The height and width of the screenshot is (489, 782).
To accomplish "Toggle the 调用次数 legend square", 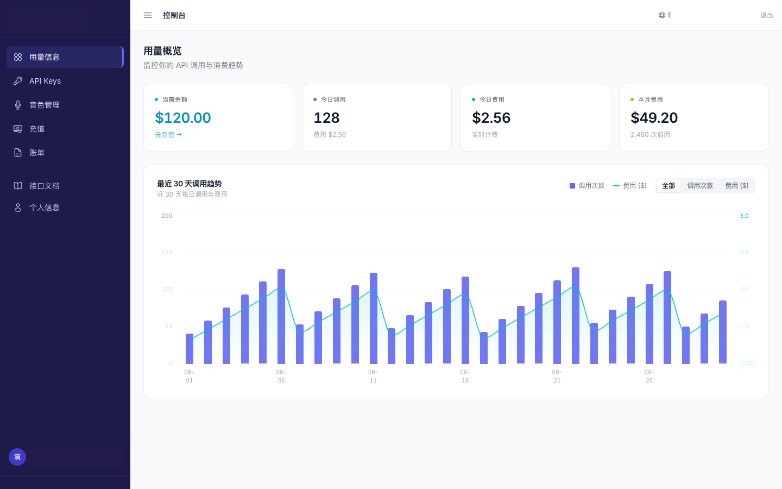I will click(x=572, y=186).
